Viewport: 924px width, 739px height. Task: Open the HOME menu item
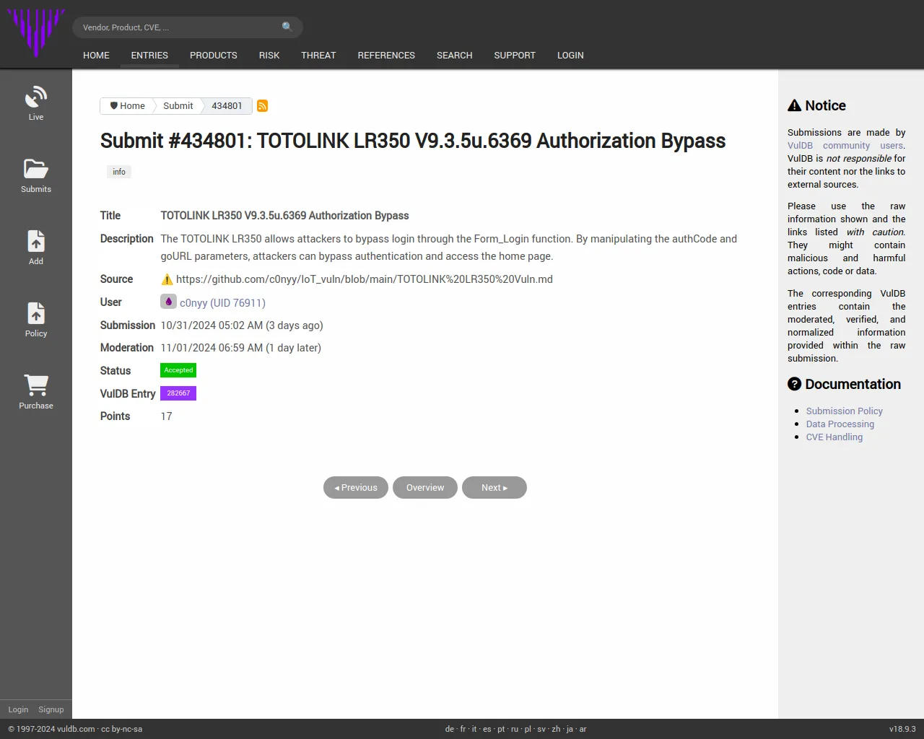[96, 55]
